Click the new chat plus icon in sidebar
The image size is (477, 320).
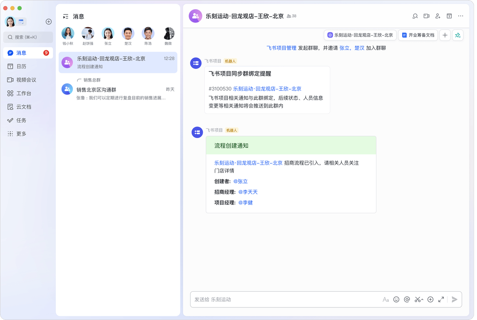(x=48, y=22)
